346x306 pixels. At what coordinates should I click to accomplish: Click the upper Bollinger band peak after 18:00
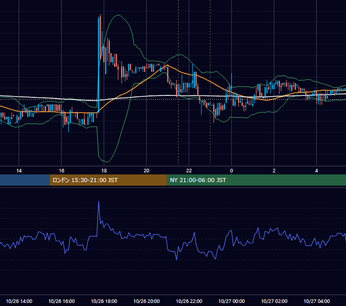point(119,15)
